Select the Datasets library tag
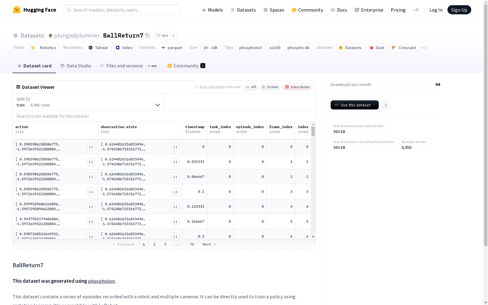The image size is (488, 305). tap(350, 48)
